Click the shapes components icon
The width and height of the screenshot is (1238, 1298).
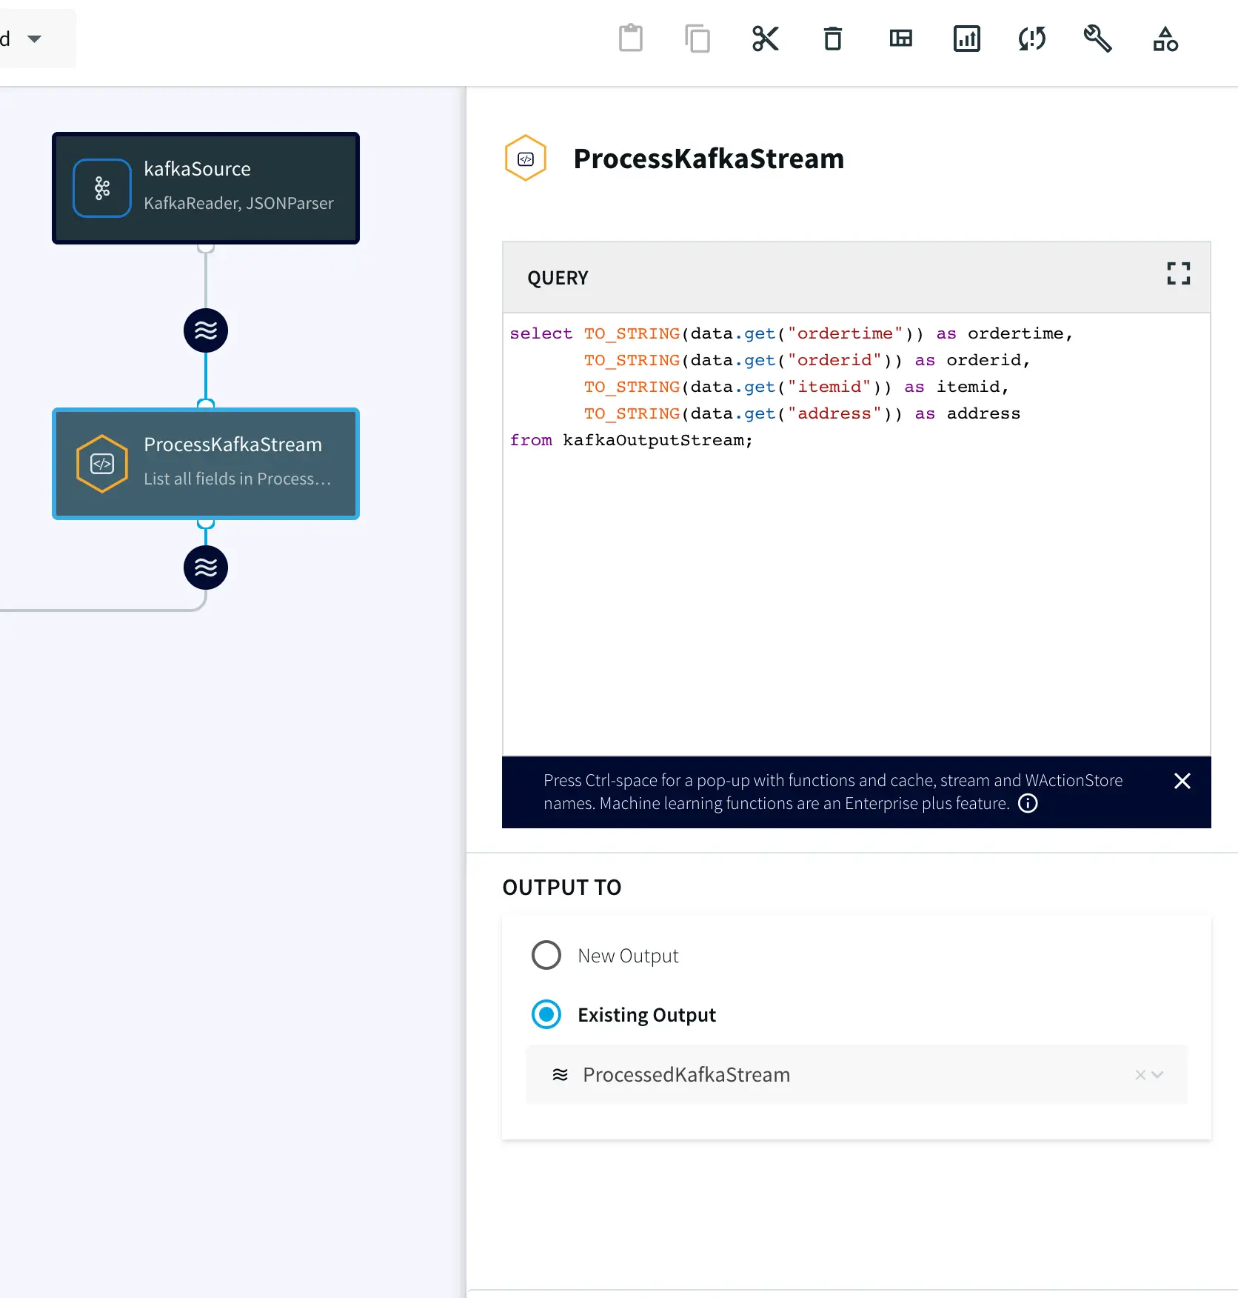click(x=1165, y=39)
